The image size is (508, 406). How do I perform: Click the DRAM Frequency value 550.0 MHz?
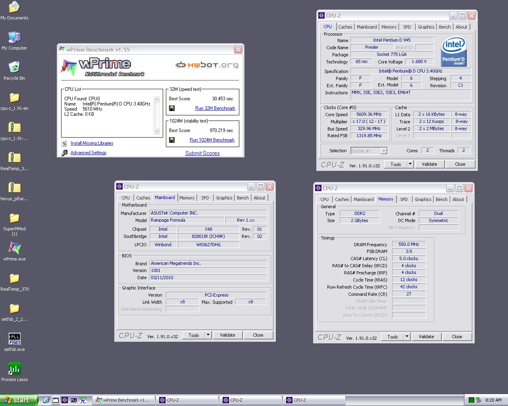(408, 244)
